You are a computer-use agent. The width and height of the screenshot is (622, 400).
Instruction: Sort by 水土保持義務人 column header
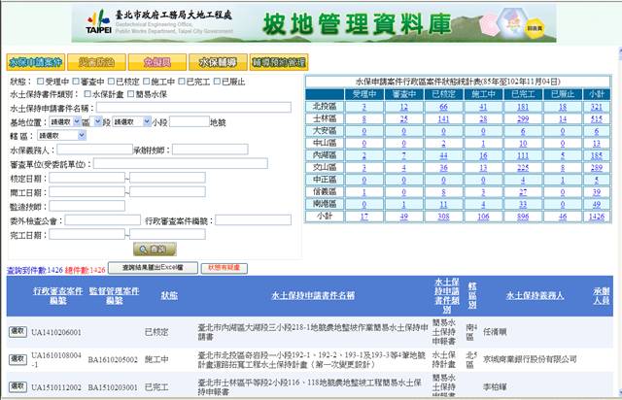click(535, 296)
